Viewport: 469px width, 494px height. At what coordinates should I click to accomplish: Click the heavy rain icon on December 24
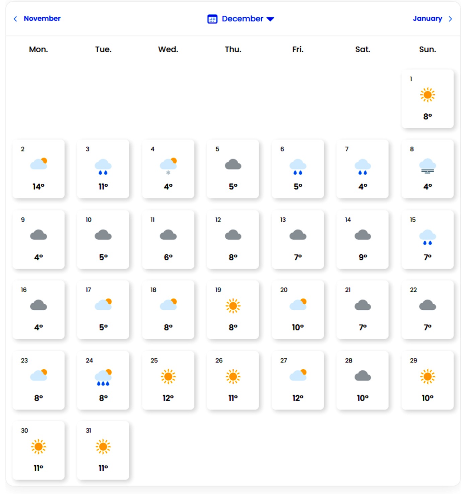click(103, 377)
